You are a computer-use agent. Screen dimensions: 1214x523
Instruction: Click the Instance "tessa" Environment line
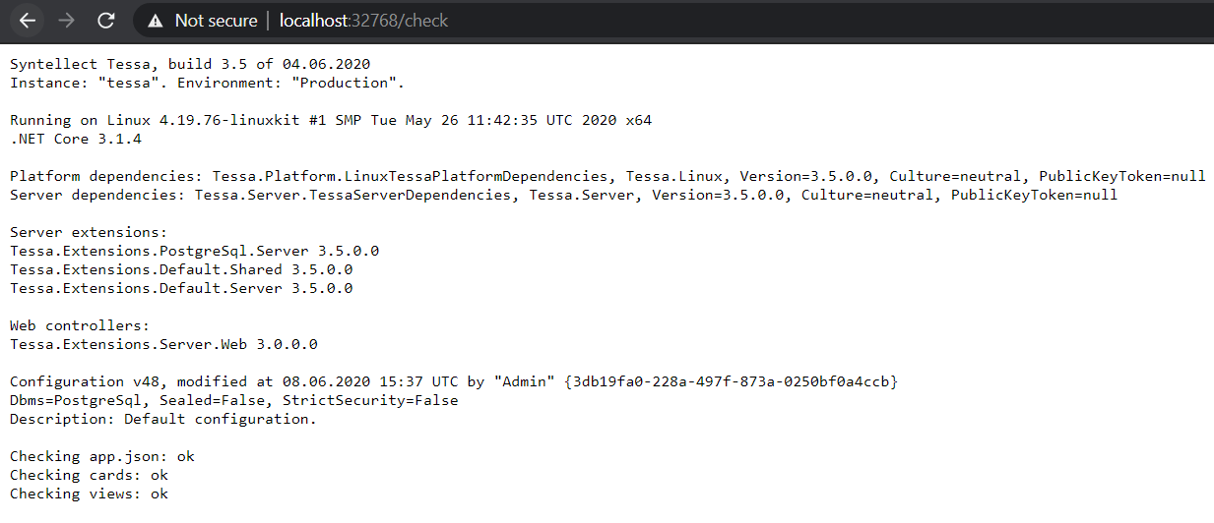point(207,83)
